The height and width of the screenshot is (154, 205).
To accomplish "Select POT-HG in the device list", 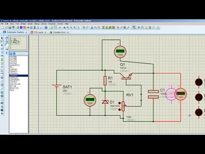I will (x=19, y=86).
